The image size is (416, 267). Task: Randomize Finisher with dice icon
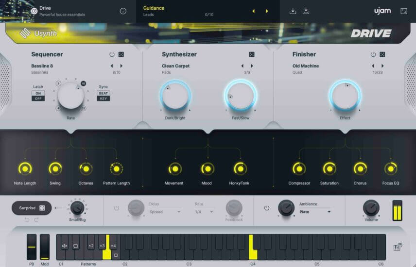point(382,54)
